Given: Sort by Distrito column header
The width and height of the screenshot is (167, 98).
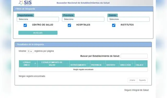Looking at the screenshot, I should pos(112,64).
